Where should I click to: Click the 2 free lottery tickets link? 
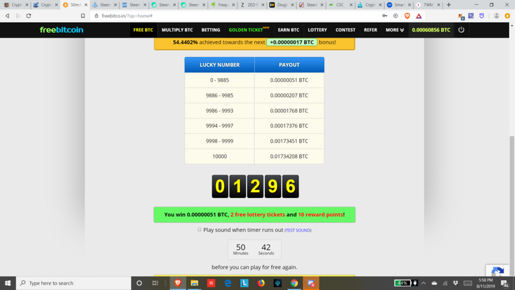pyautogui.click(x=257, y=214)
